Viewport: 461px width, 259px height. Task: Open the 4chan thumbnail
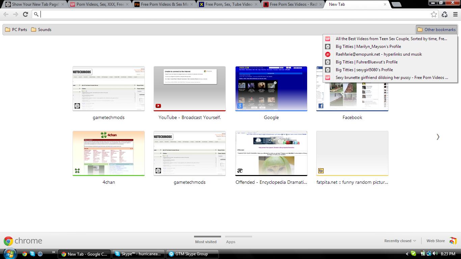(x=109, y=153)
